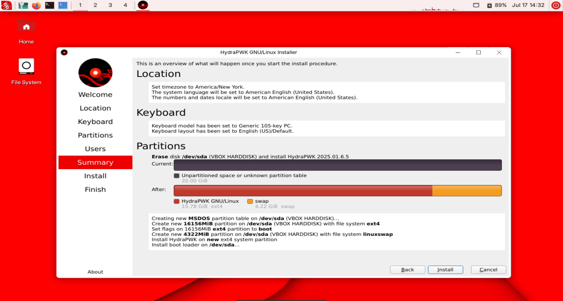Go Back to the previous step

(x=407, y=270)
